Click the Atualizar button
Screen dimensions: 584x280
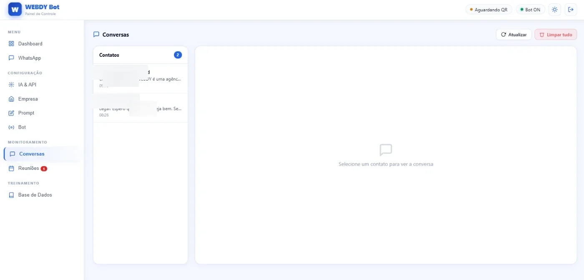(514, 35)
